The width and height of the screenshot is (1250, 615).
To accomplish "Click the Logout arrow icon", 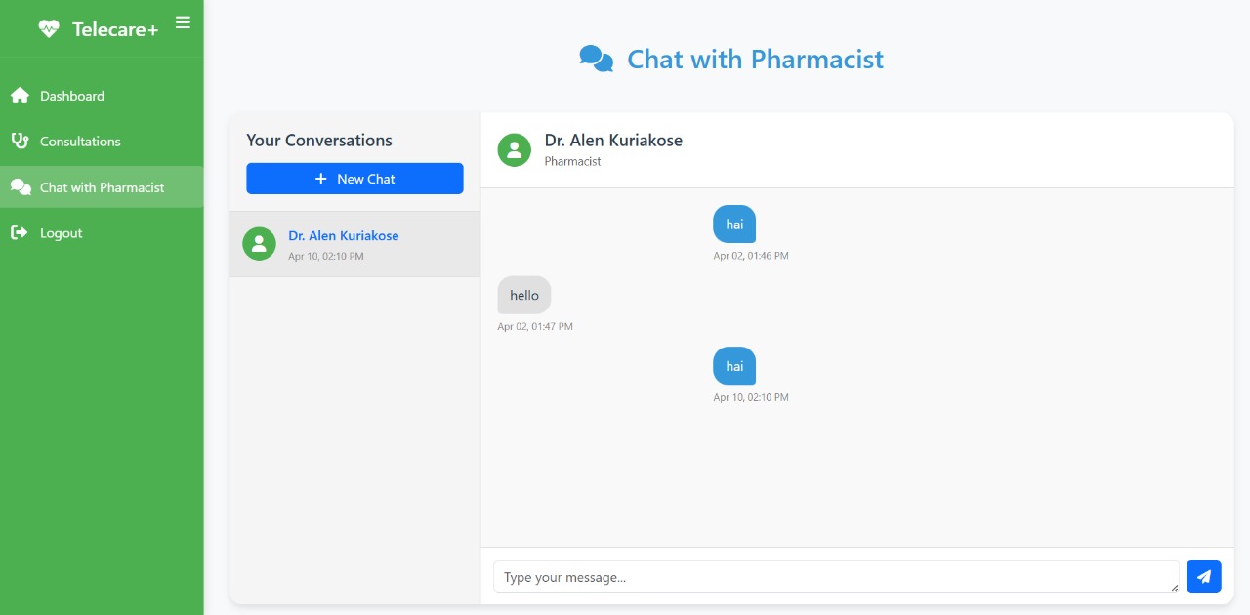I will point(20,233).
